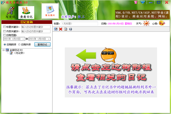Click the print diary icon
The height and width of the screenshot is (114, 171).
70,29
